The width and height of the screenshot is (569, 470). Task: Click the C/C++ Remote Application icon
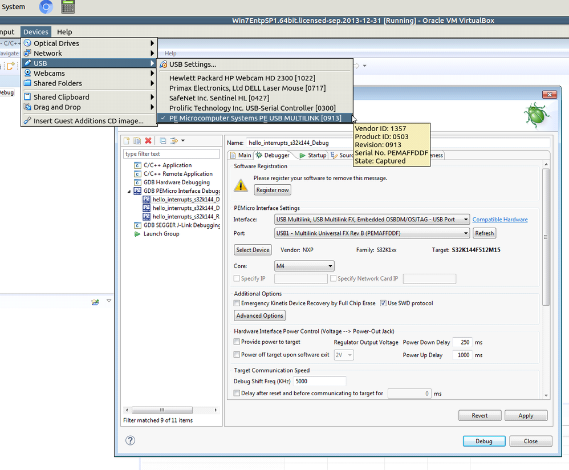[x=137, y=173]
